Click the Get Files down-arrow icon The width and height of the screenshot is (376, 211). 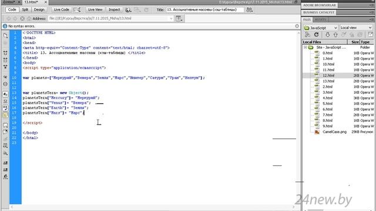[327, 35]
